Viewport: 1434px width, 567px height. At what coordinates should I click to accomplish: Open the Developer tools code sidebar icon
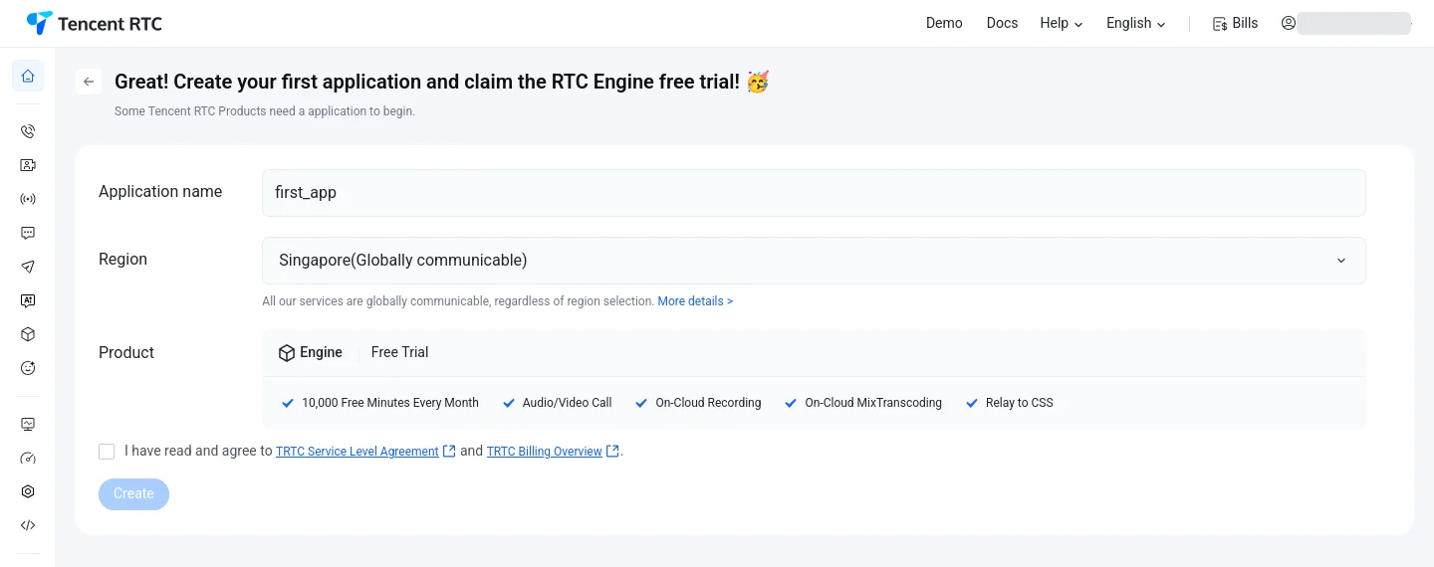coord(28,525)
